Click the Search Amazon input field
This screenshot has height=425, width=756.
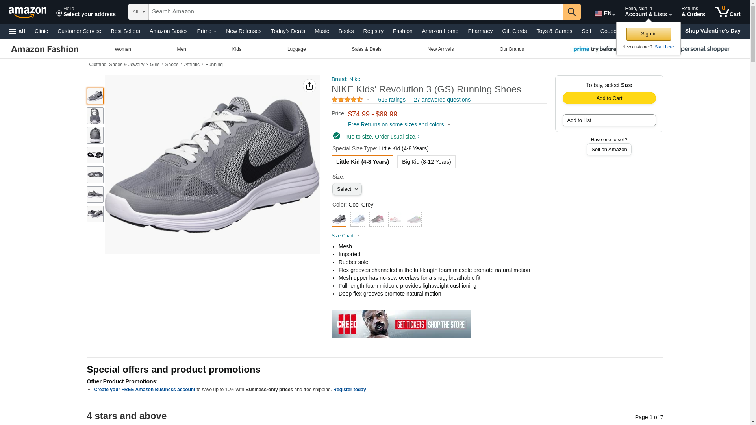(x=356, y=12)
